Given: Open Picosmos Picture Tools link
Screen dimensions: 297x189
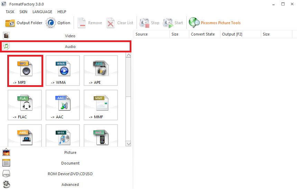Looking at the screenshot, I should click(x=221, y=23).
